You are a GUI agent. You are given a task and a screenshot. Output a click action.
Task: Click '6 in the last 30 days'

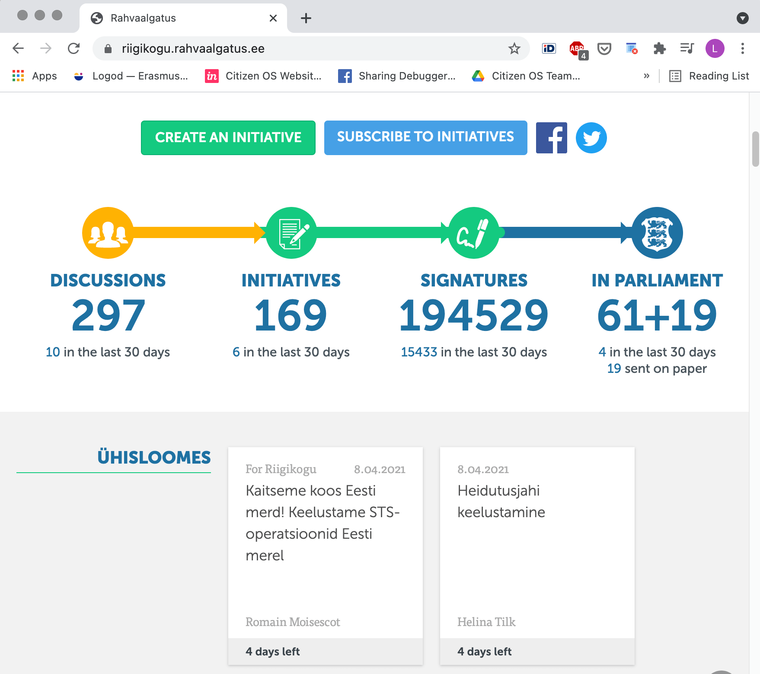click(x=291, y=352)
